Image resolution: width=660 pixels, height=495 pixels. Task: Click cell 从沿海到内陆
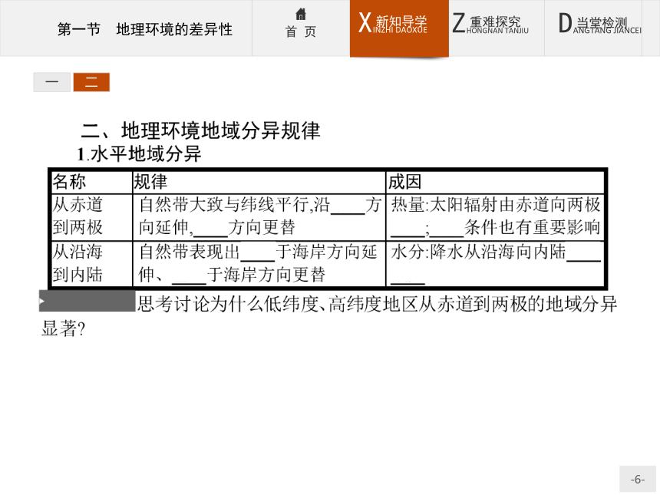[92, 263]
